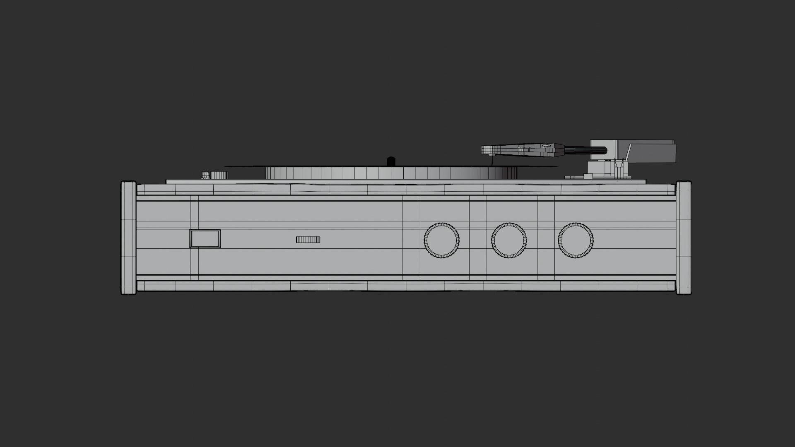795x447 pixels.
Task: Click the left round knob on front panel
Action: [441, 240]
